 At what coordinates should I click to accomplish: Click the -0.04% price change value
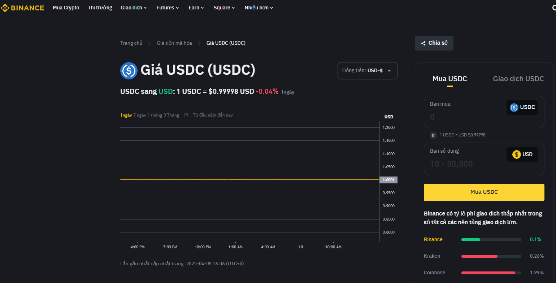267,91
